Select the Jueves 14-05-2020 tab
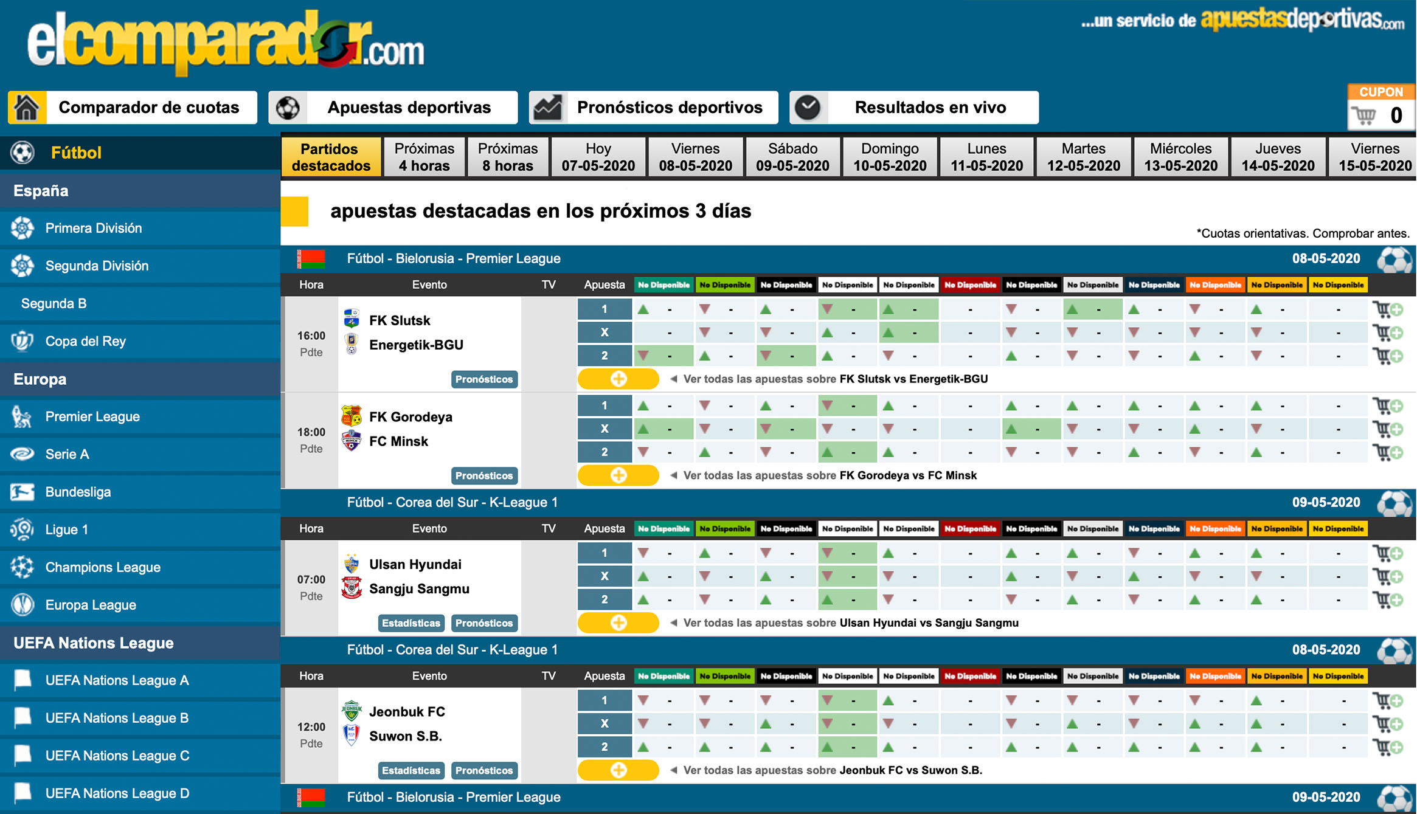This screenshot has width=1417, height=814. tap(1278, 157)
